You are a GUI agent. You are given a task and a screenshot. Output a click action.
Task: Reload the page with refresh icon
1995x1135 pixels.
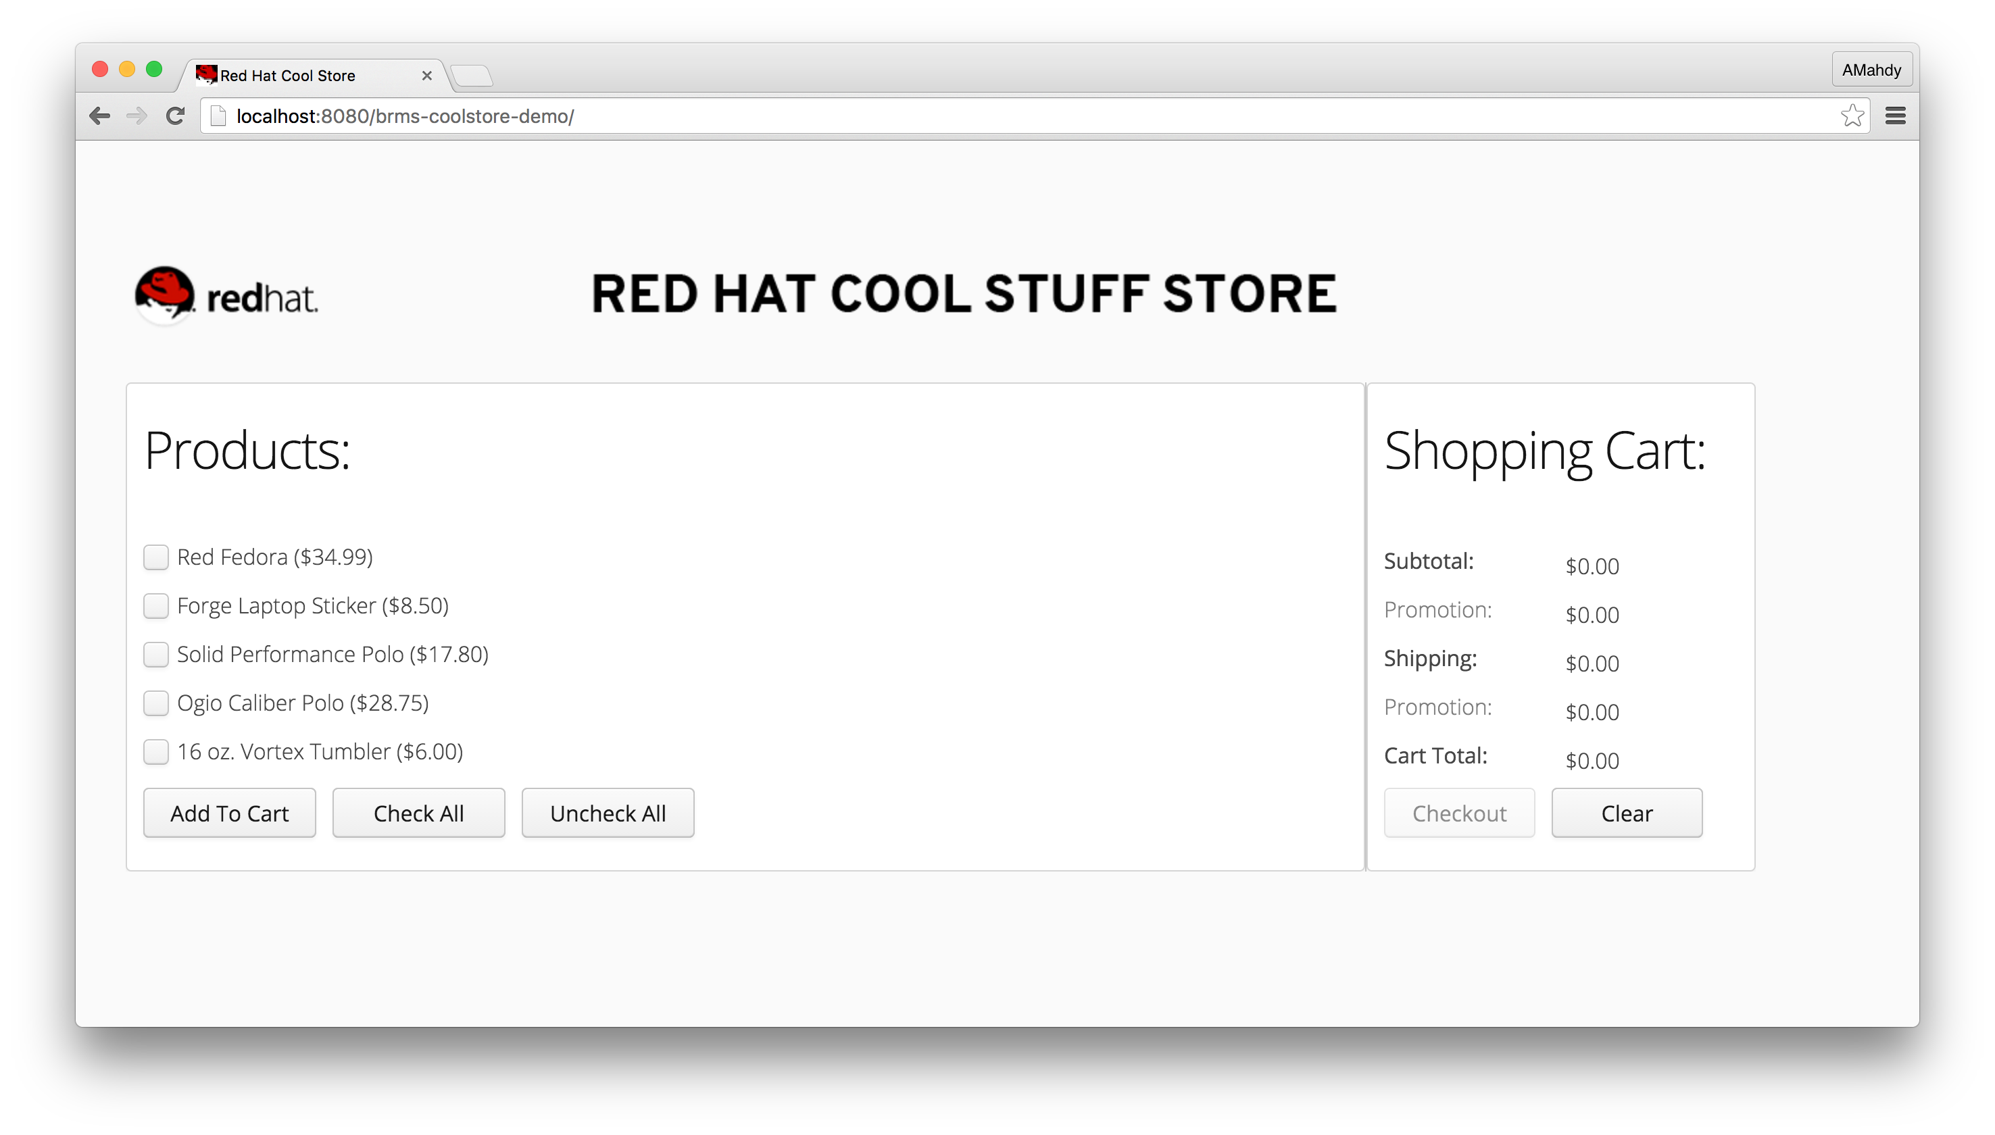tap(176, 116)
